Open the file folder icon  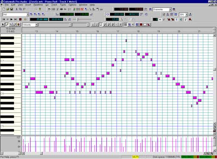coord(8,9)
